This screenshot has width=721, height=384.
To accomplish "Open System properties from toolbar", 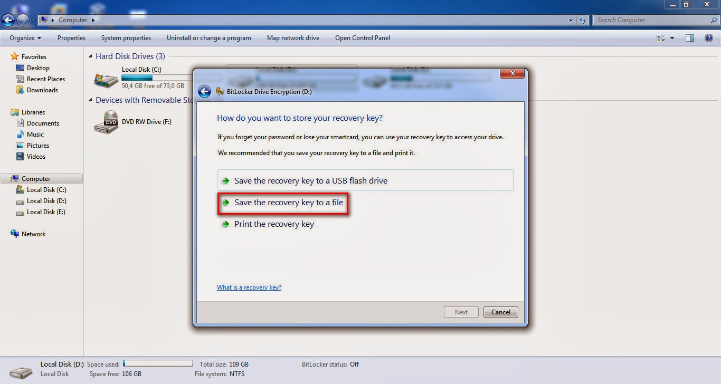I will (x=126, y=38).
